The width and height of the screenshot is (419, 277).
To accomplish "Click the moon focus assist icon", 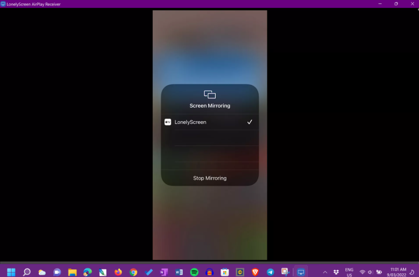I will tap(412, 272).
